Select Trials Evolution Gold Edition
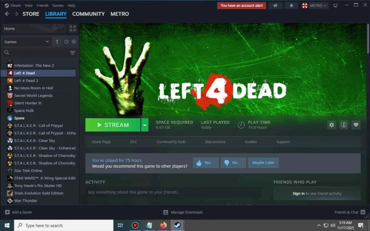 point(38,193)
